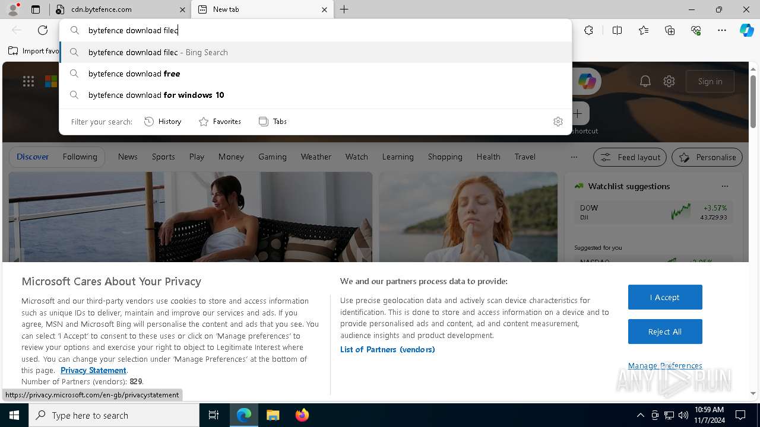
Task: Open the Windows Start menu
Action: point(14,415)
